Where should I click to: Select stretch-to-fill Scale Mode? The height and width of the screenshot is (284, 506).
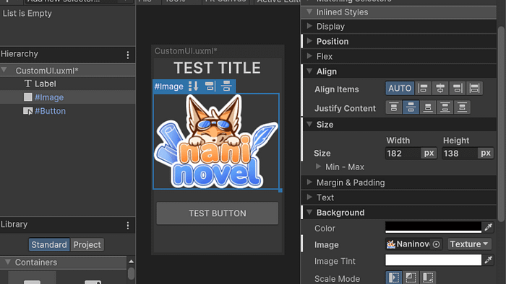click(394, 278)
